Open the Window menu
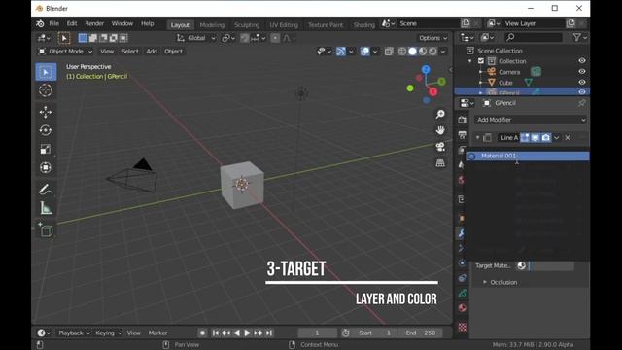Viewport: 622px width, 350px height. (x=122, y=23)
